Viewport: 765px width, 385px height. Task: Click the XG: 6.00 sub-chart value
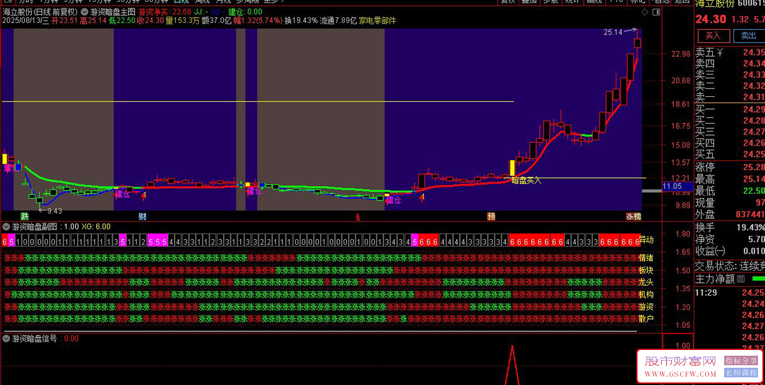pyautogui.click(x=96, y=226)
